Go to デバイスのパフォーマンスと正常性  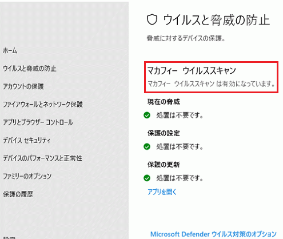pyautogui.click(x=42, y=158)
